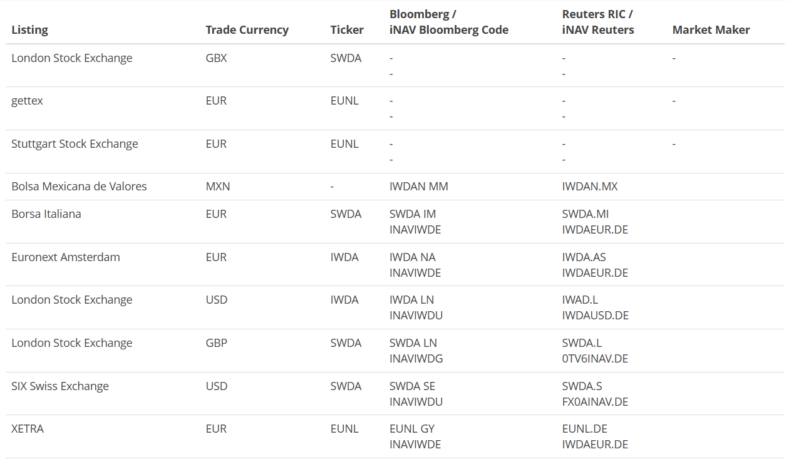Click the FX0AINAV.DE iNAV Reuters code
Viewport: 789px width, 474px height.
coord(595,402)
